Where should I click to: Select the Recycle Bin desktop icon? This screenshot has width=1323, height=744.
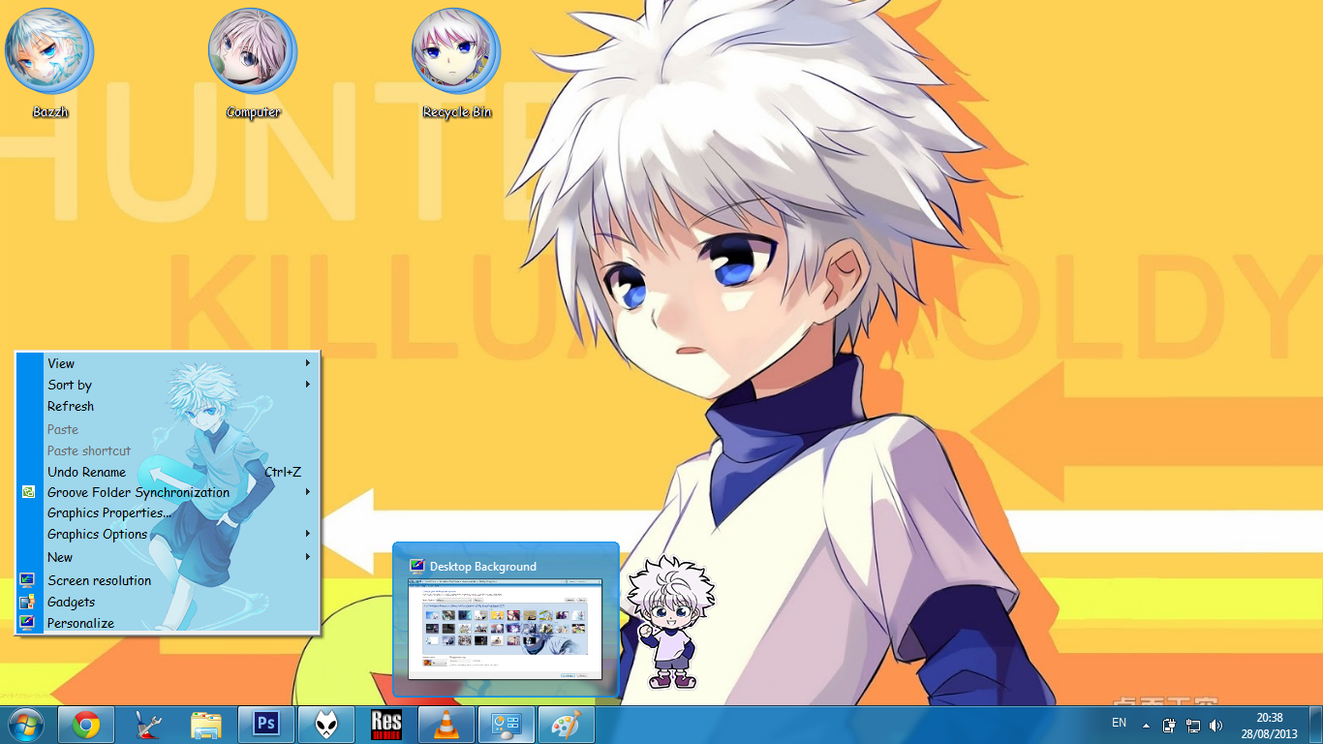pos(456,63)
